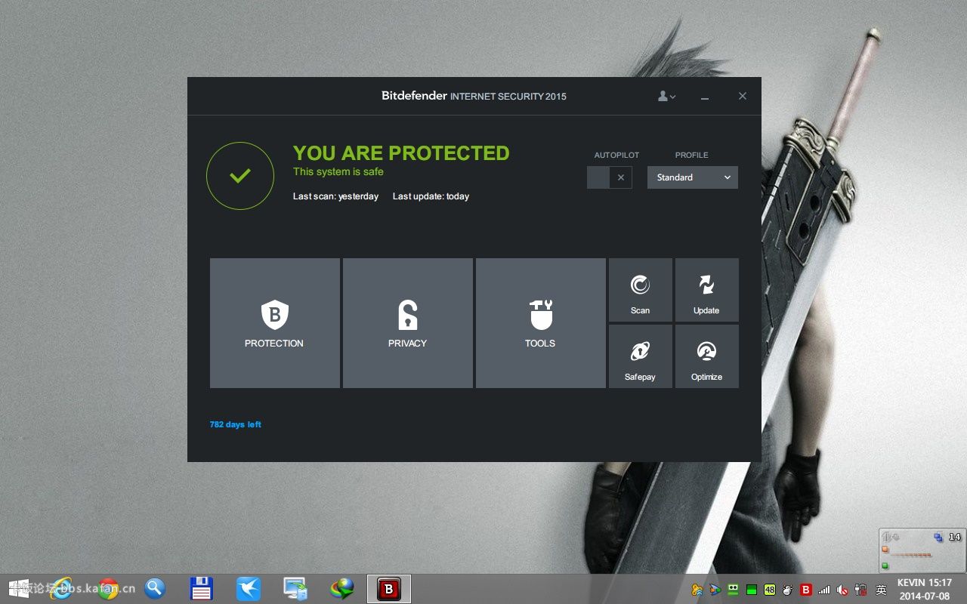Open the monitor icon app on taskbar
The height and width of the screenshot is (604, 967).
click(x=295, y=588)
